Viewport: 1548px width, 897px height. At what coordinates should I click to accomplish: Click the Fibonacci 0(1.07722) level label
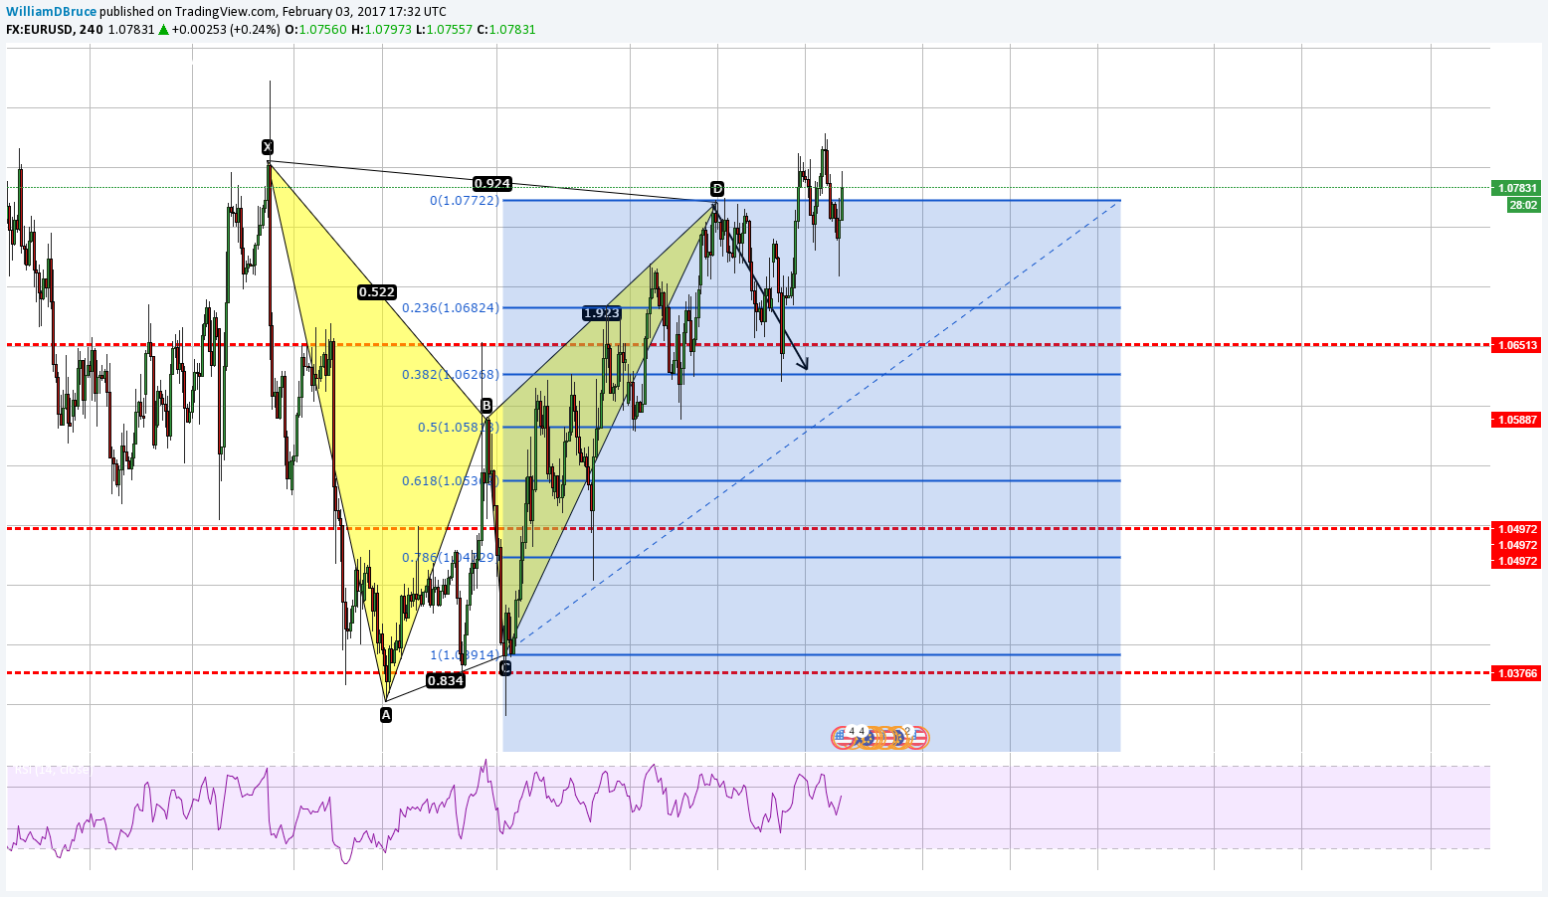click(x=464, y=201)
